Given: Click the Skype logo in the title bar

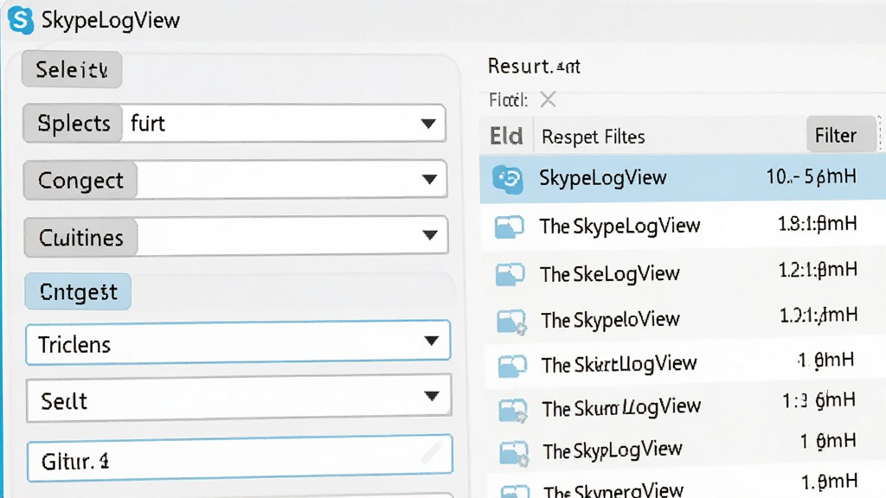Looking at the screenshot, I should pos(21,20).
